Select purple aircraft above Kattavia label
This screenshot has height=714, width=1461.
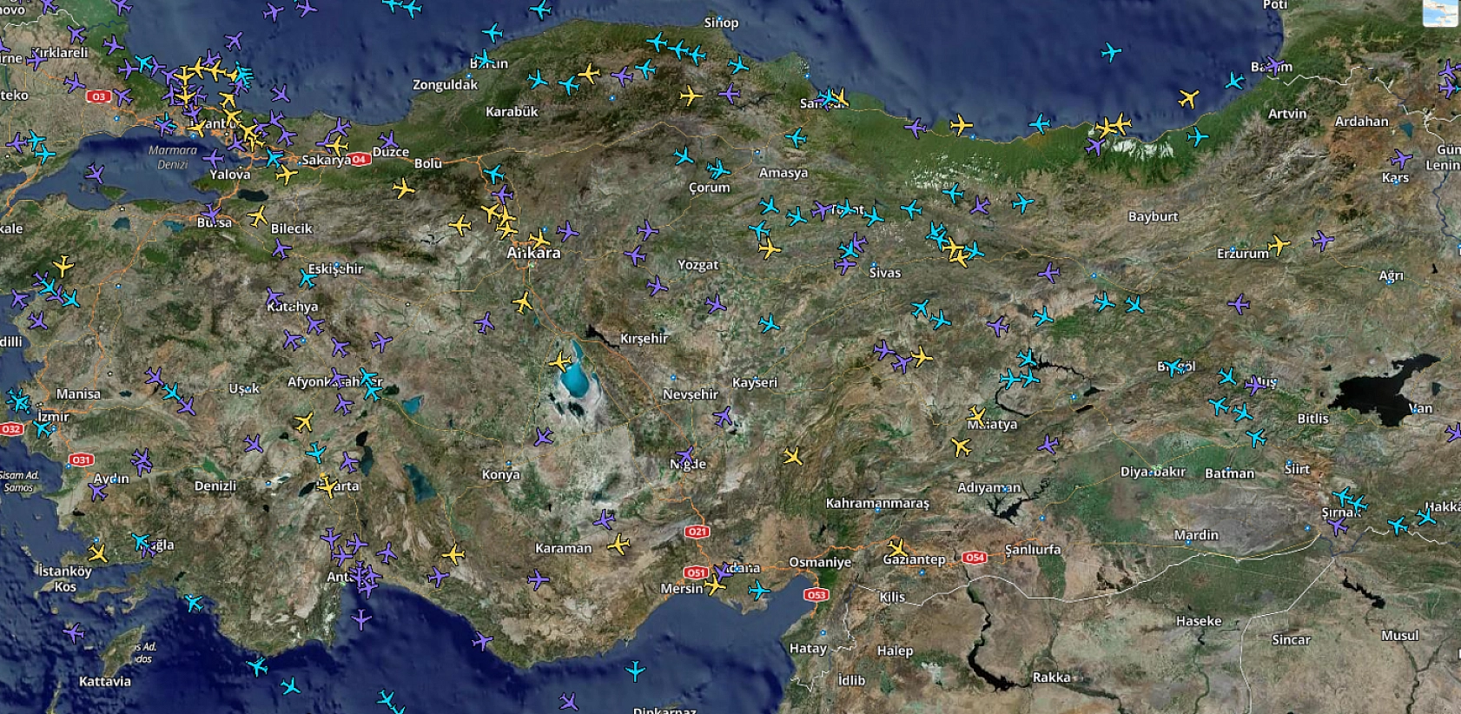tap(75, 633)
